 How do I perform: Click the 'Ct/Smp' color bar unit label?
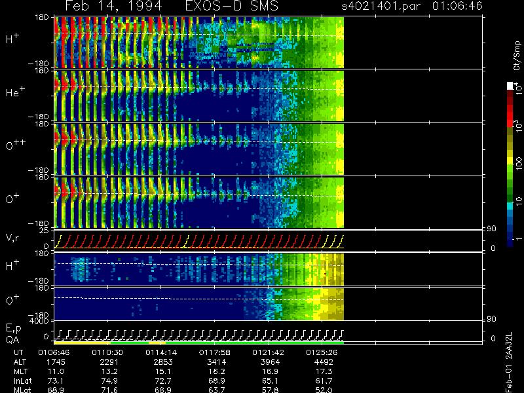pos(517,56)
